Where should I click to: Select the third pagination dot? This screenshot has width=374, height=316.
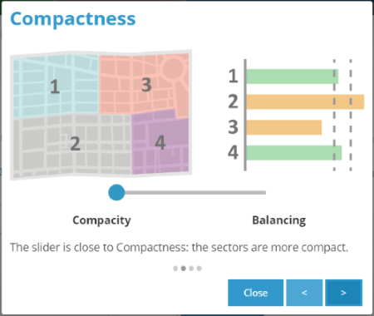pos(191,269)
